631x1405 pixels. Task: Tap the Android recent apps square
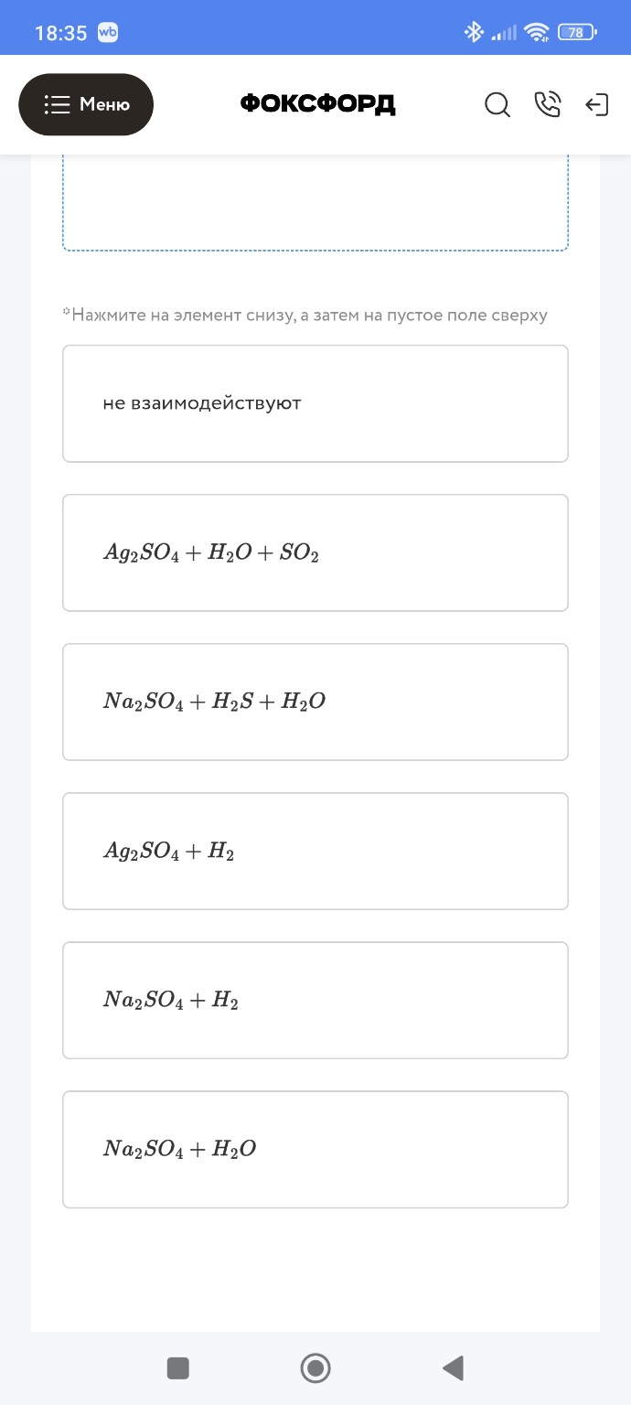178,1368
